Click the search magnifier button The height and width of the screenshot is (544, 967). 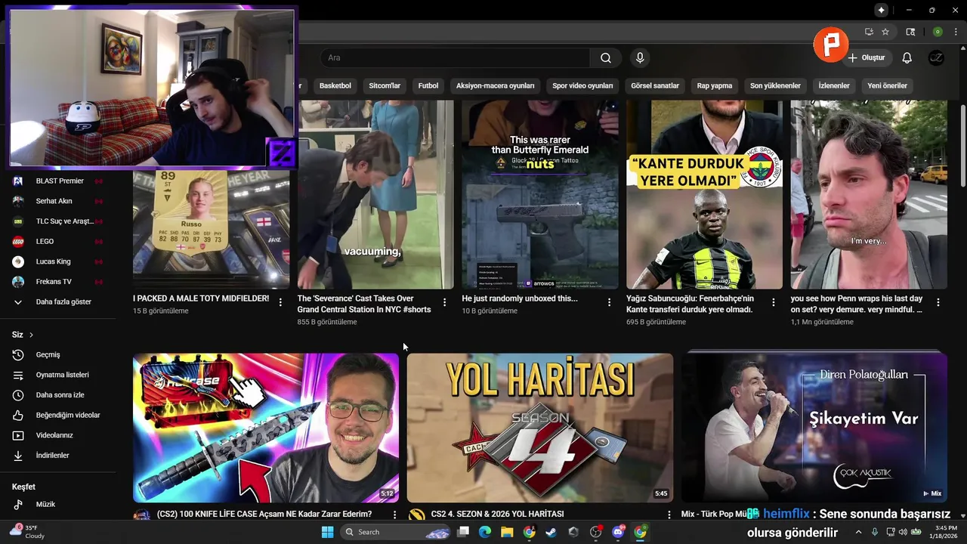[606, 57]
